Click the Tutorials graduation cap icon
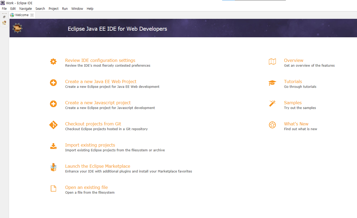Image resolution: width=357 pixels, height=218 pixels. [x=272, y=83]
